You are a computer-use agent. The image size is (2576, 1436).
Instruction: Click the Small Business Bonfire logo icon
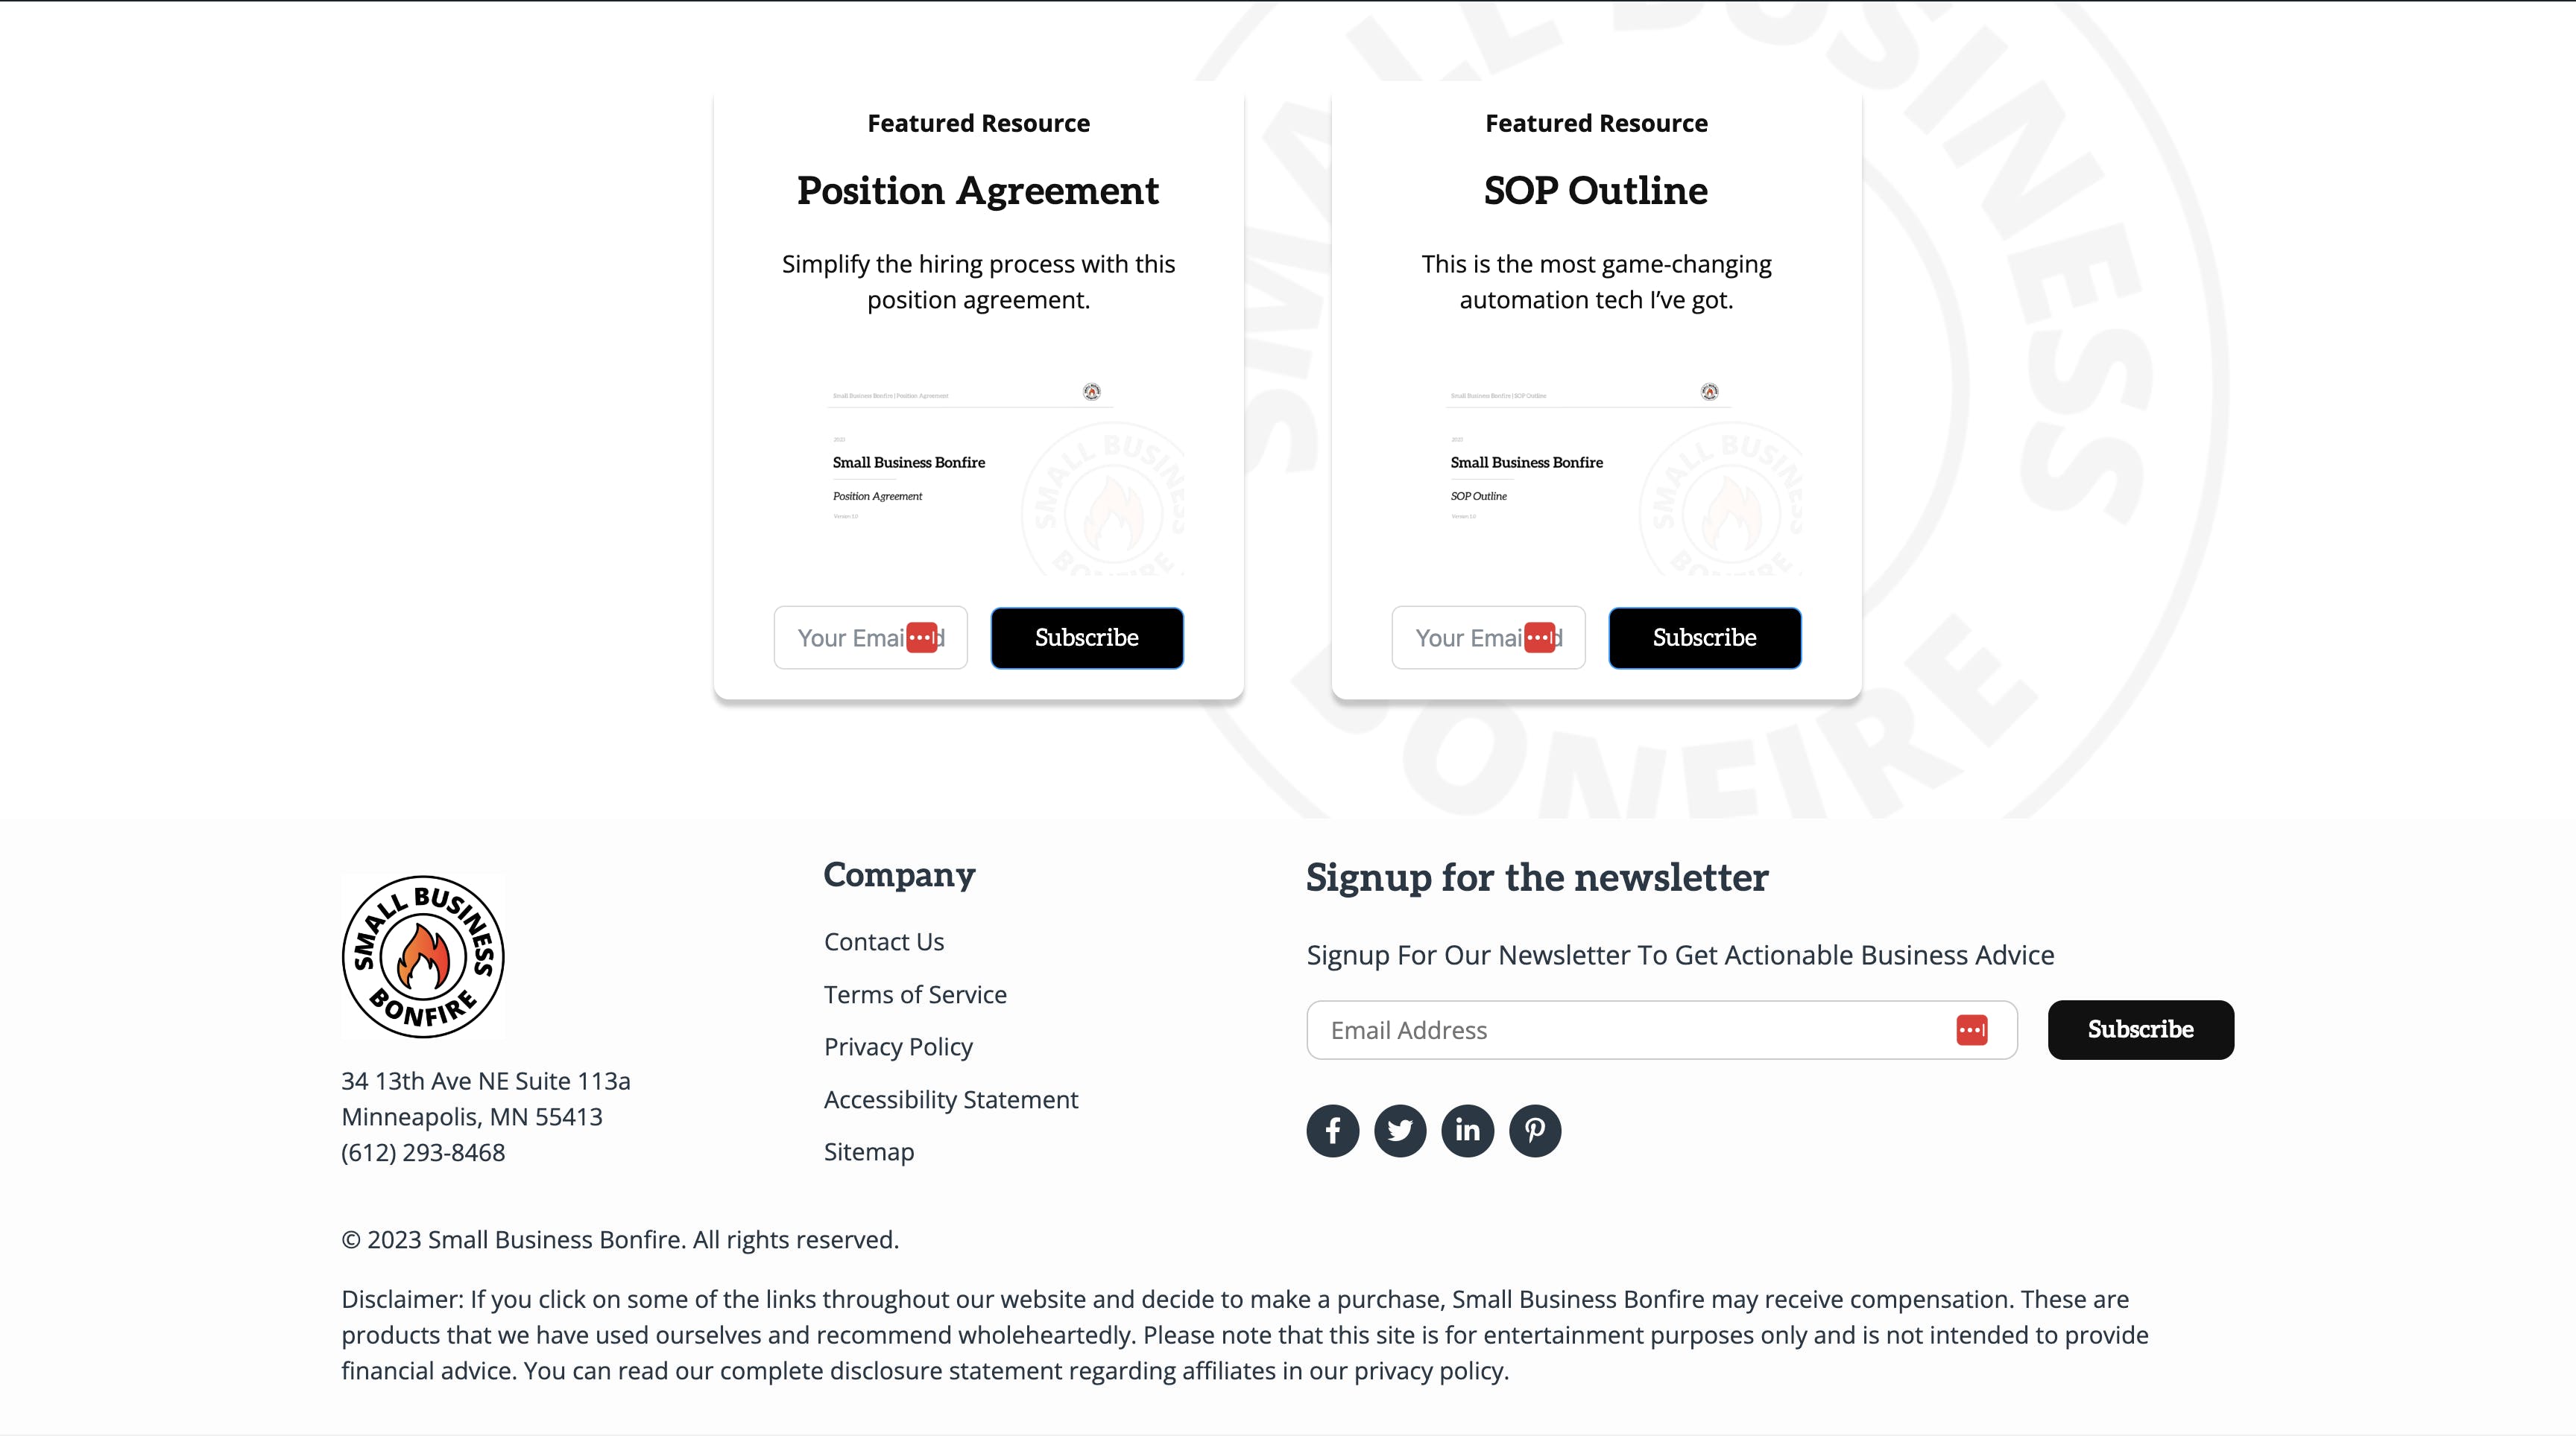[423, 953]
